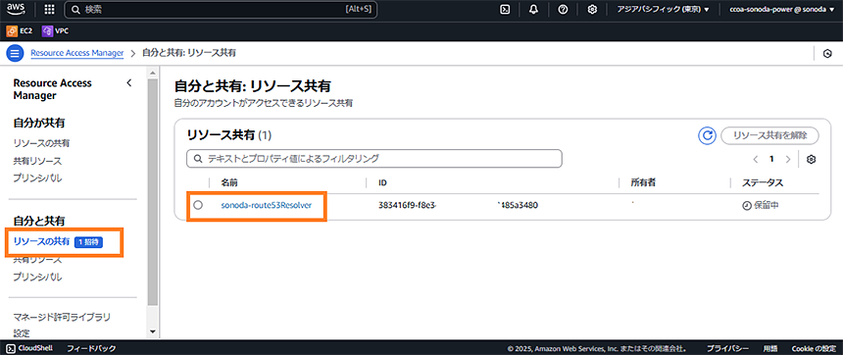Expand the Asia Pacific (Tokyo) region dropdown
Viewport: 843px width, 355px height.
pyautogui.click(x=665, y=10)
